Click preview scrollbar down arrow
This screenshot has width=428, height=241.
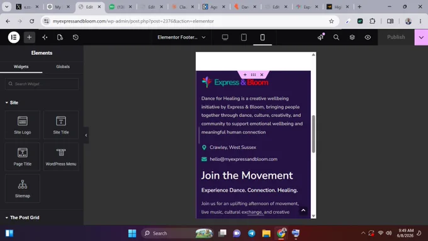point(313,216)
